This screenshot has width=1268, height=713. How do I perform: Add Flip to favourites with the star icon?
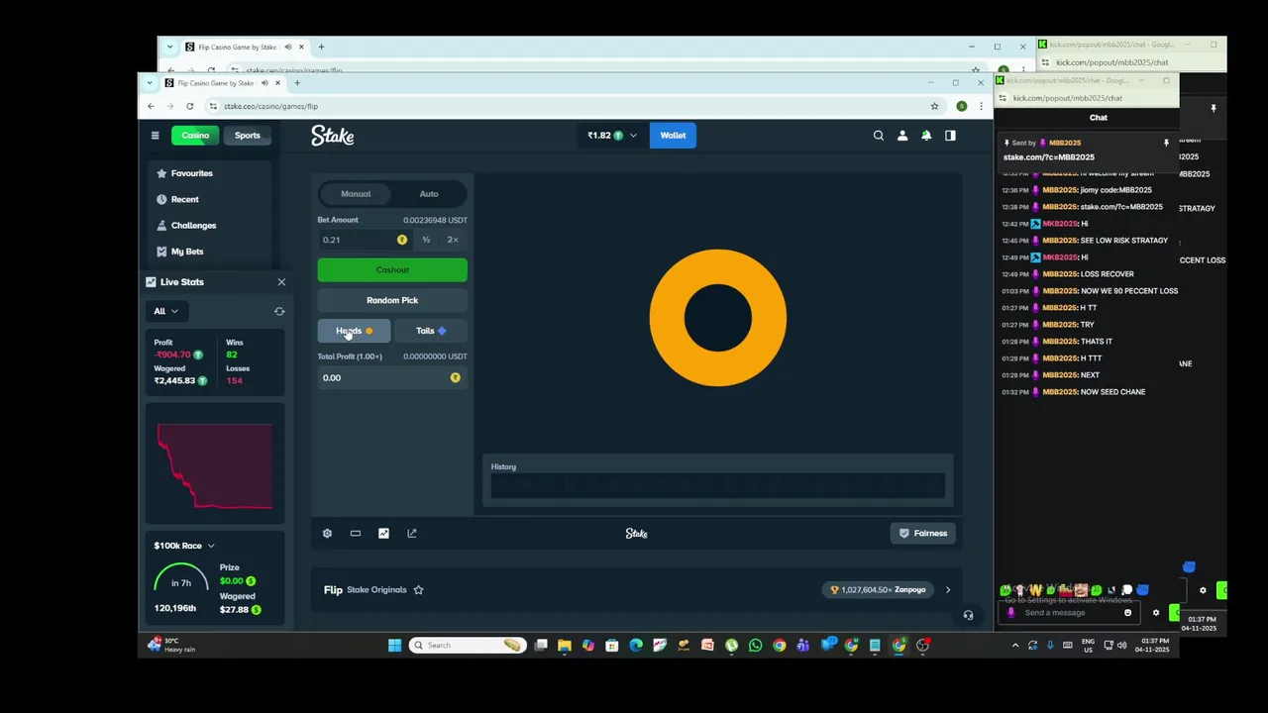click(x=418, y=590)
